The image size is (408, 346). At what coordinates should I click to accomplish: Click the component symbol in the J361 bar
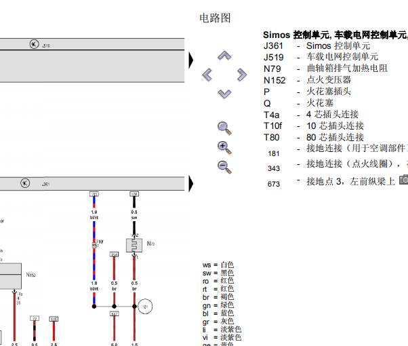pyautogui.click(x=25, y=183)
